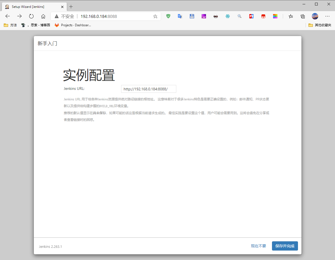Click the browser Forward arrow
The height and width of the screenshot is (260, 335).
(x=19, y=16)
